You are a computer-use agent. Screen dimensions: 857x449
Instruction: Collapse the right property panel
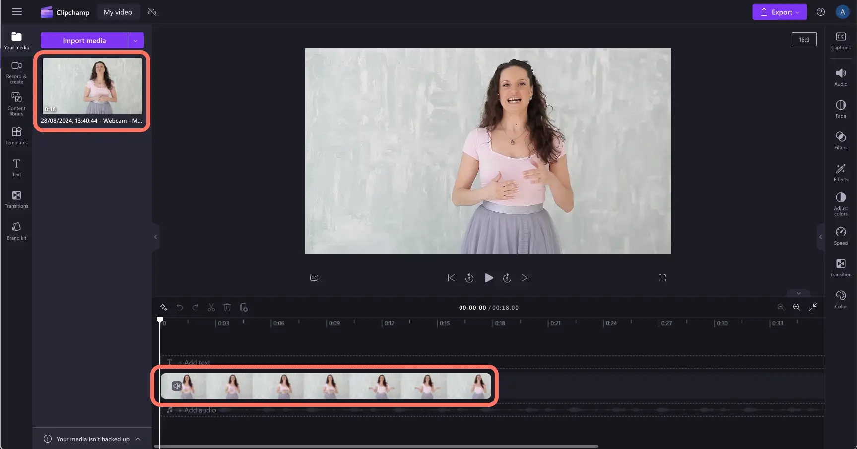pos(820,237)
